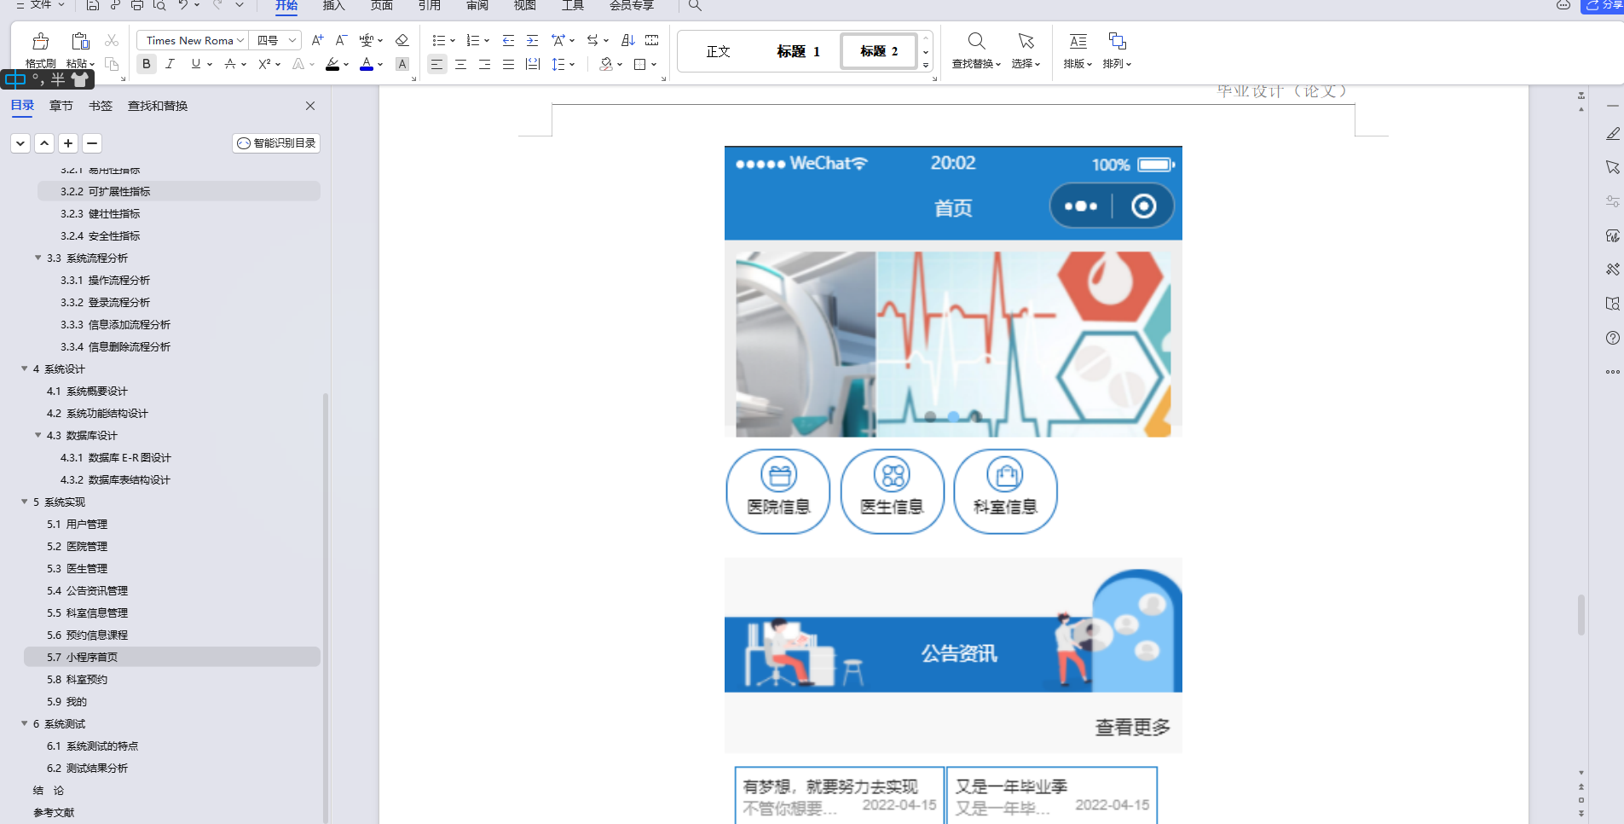Toggle center paragraph alignment
This screenshot has width=1624, height=824.
(461, 64)
